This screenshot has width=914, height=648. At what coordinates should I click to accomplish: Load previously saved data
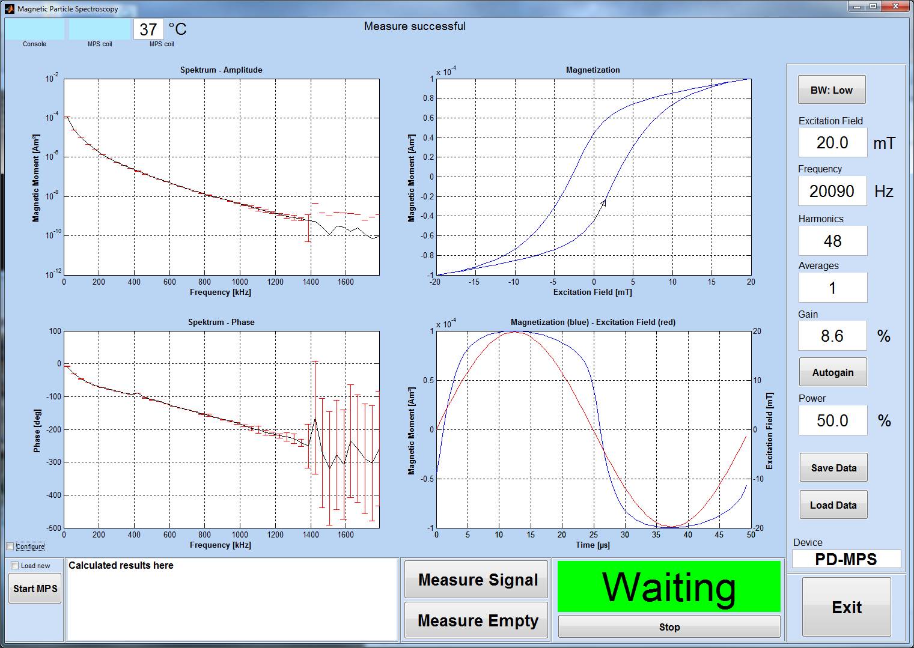[x=833, y=504]
